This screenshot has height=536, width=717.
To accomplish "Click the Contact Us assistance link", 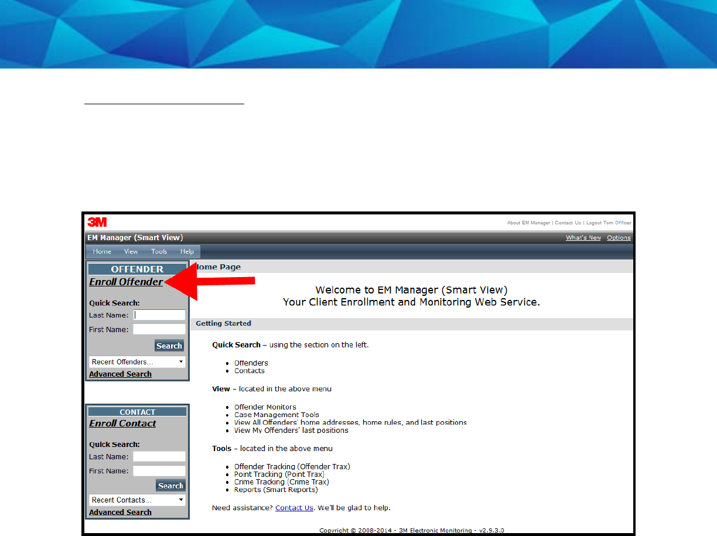I will tap(294, 508).
